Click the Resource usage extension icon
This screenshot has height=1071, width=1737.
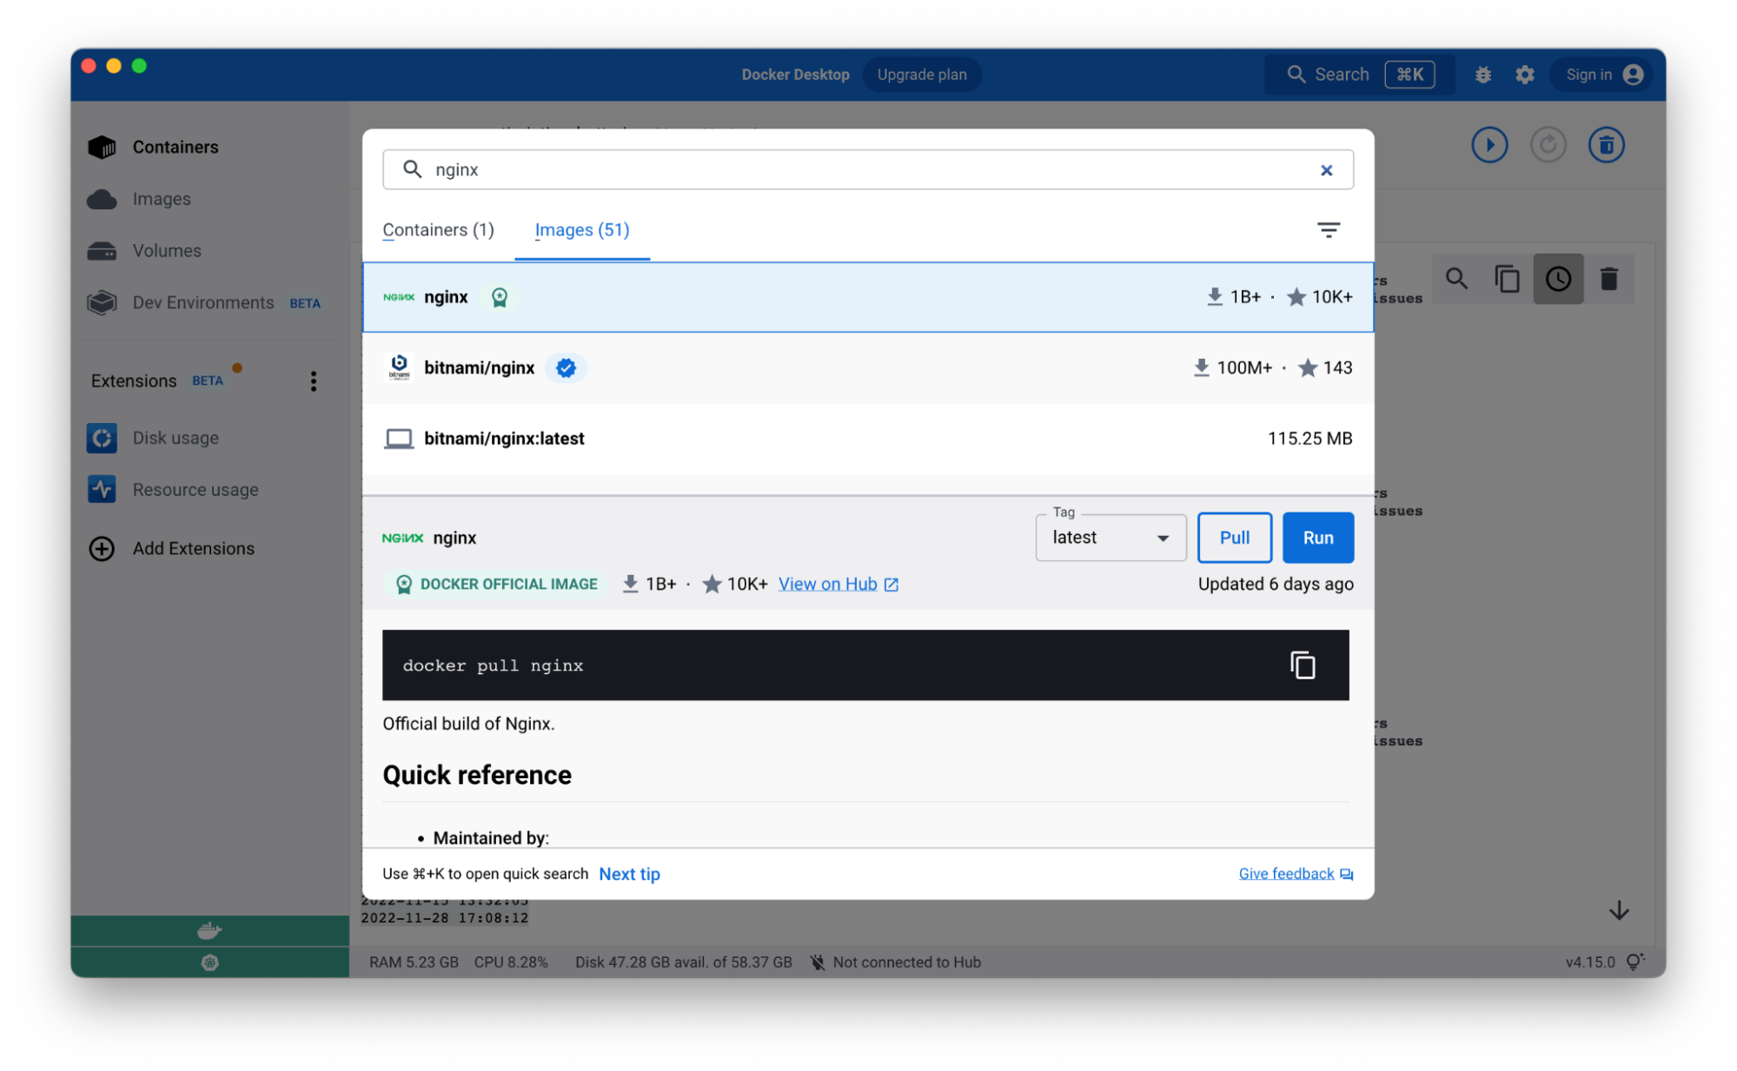coord(102,490)
